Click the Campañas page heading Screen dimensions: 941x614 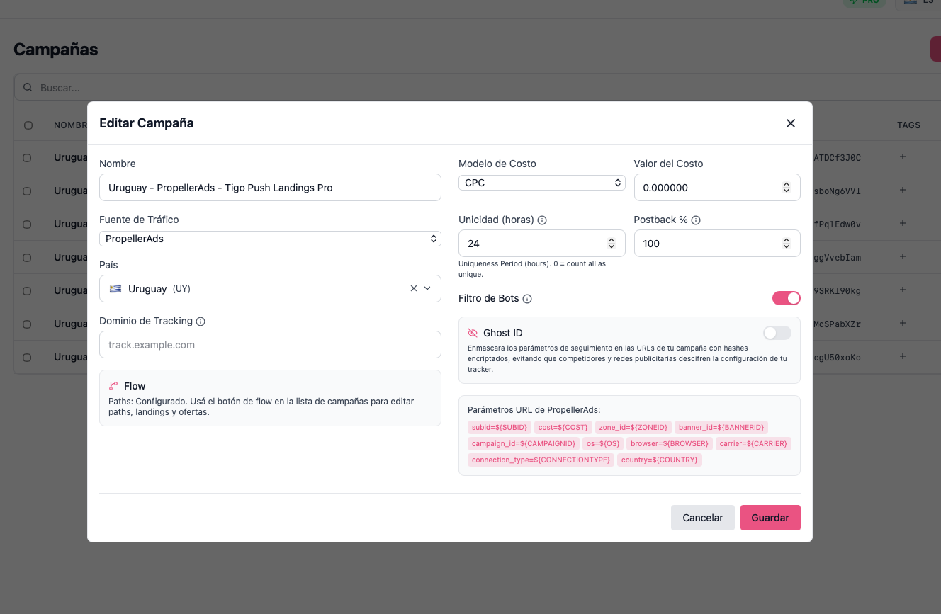(56, 50)
